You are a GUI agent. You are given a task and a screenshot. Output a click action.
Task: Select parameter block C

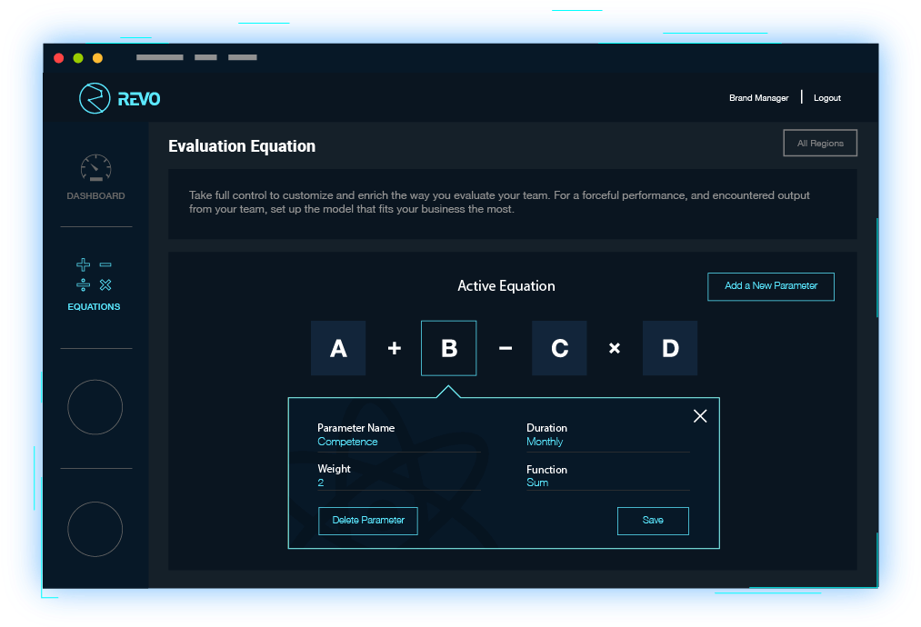(x=560, y=348)
